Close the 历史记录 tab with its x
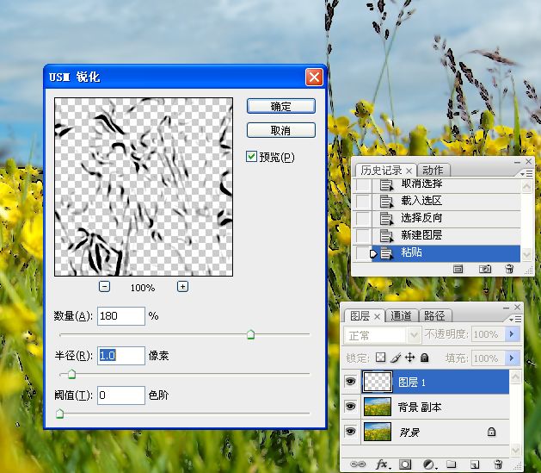 [409, 171]
